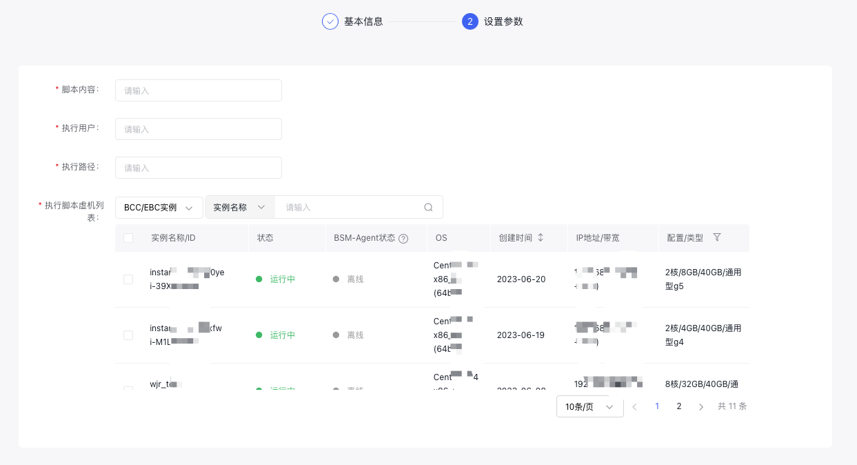Click the 基本信息 completed step checkmark

point(330,21)
